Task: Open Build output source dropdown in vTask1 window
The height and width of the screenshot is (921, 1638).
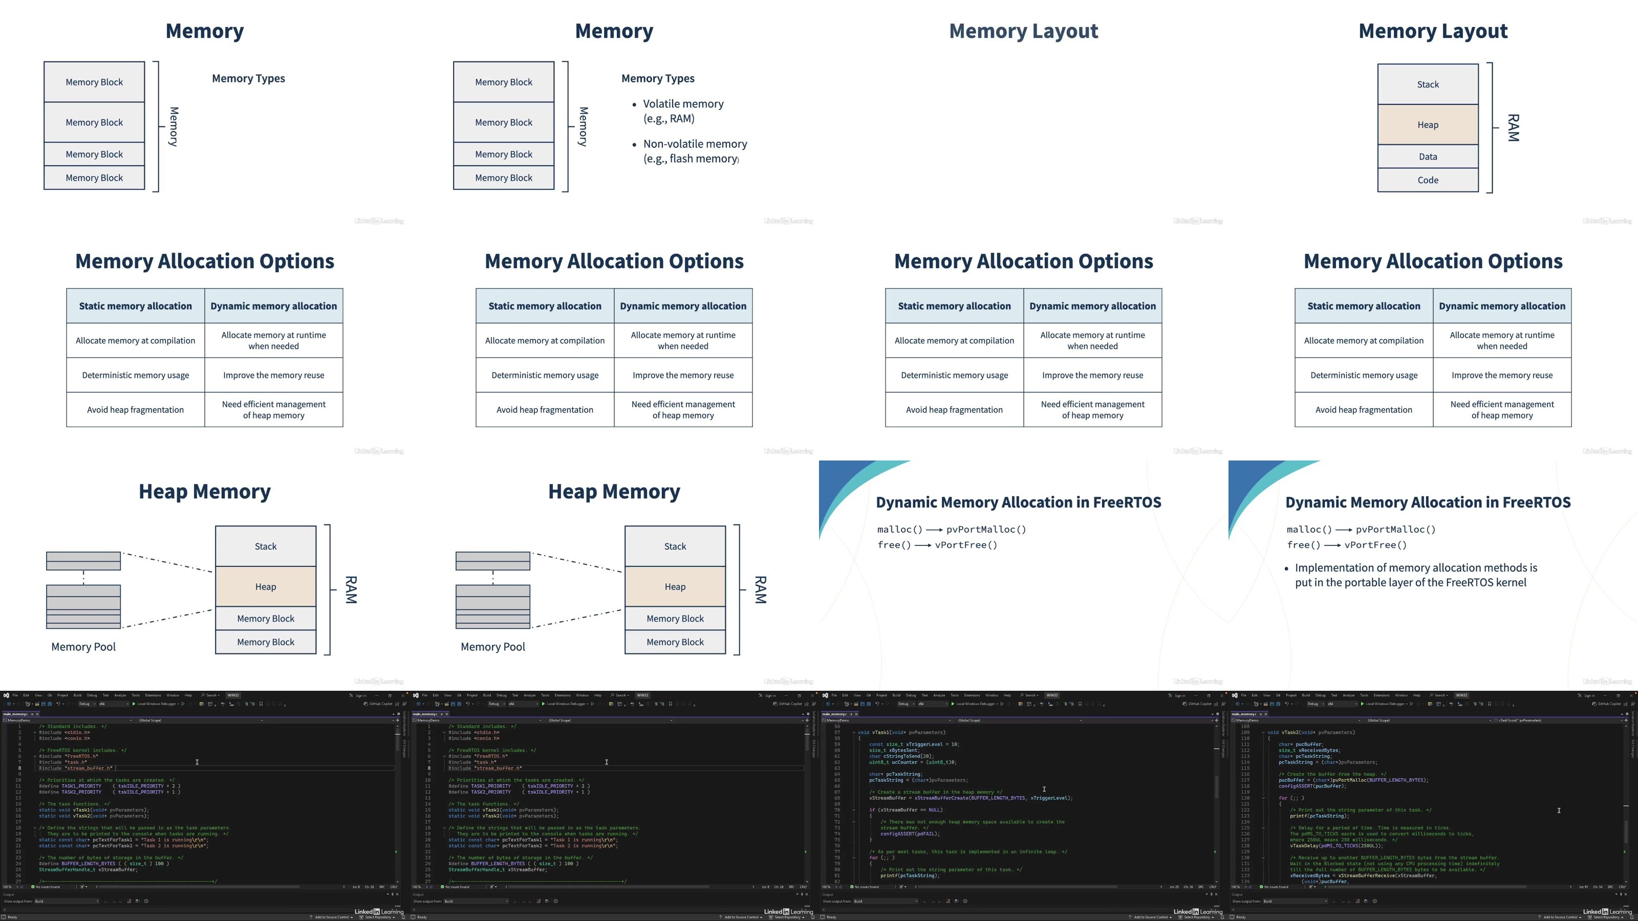Action: click(887, 901)
